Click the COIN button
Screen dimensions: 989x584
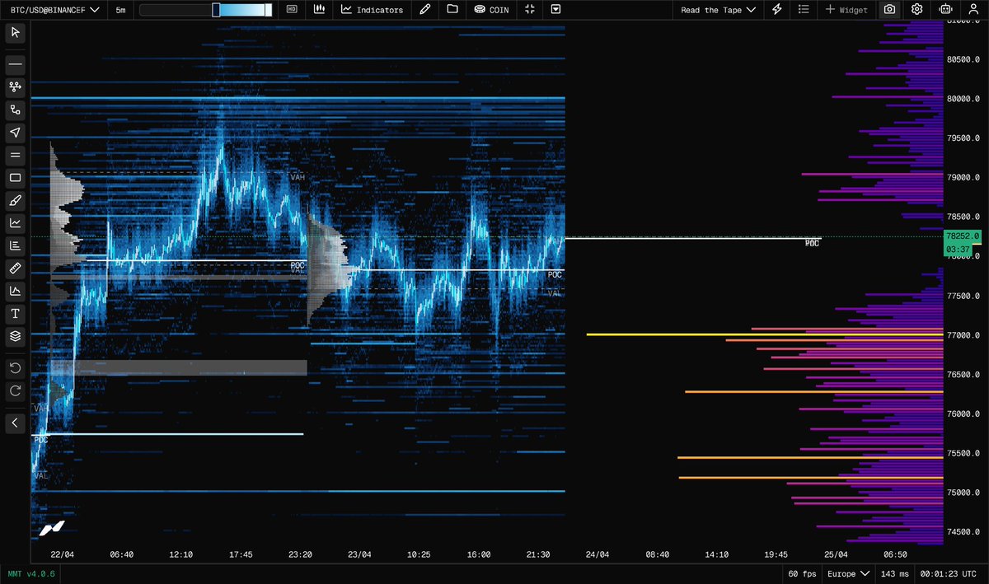click(x=491, y=10)
